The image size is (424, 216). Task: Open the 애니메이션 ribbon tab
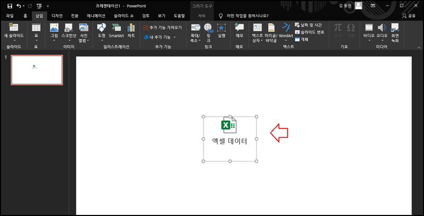click(x=96, y=16)
